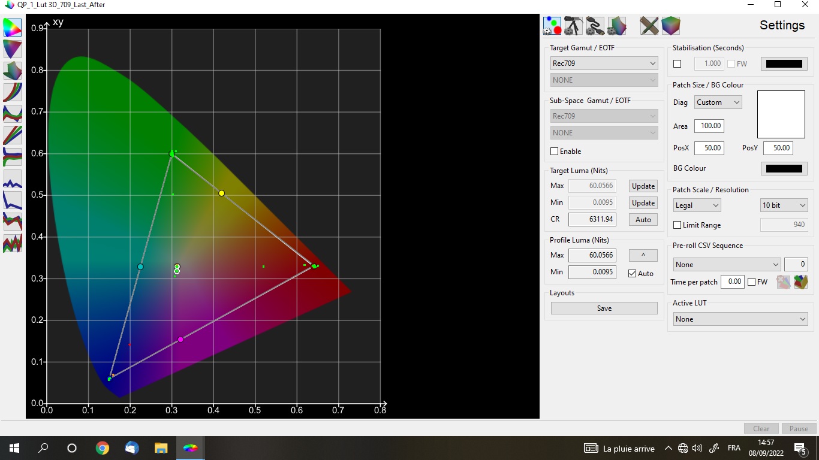Click the RGB colour cube icon
The height and width of the screenshot is (460, 819).
pyautogui.click(x=671, y=26)
